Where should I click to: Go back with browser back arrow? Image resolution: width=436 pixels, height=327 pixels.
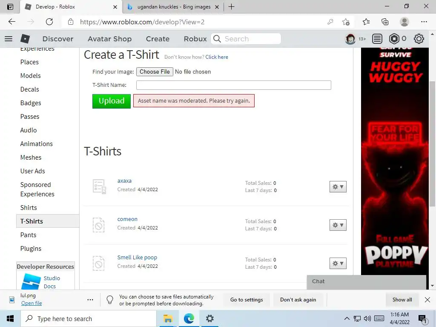(x=12, y=22)
